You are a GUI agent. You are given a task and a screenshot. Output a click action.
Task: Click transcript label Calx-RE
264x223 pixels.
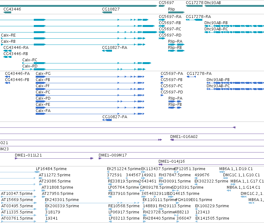tap(8, 35)
